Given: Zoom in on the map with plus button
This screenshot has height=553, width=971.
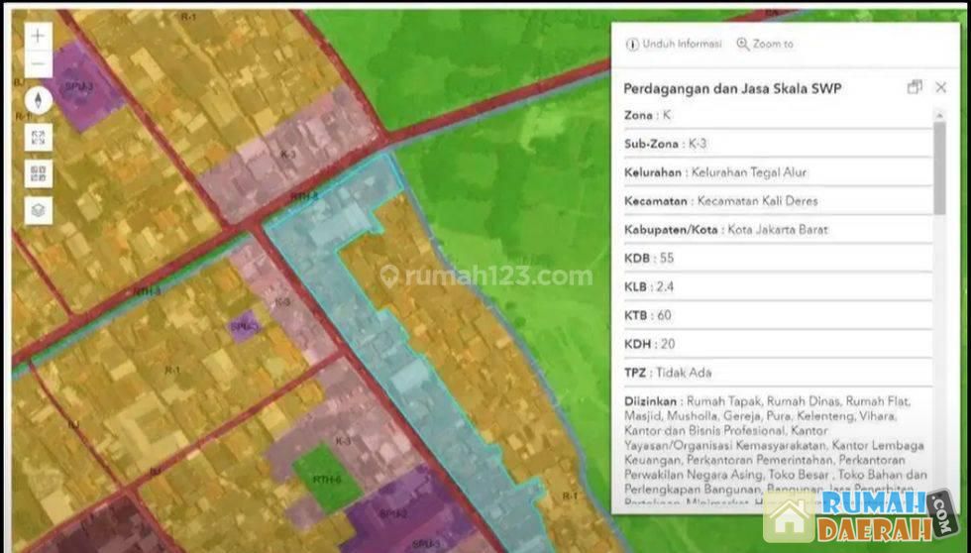Looking at the screenshot, I should point(39,36).
